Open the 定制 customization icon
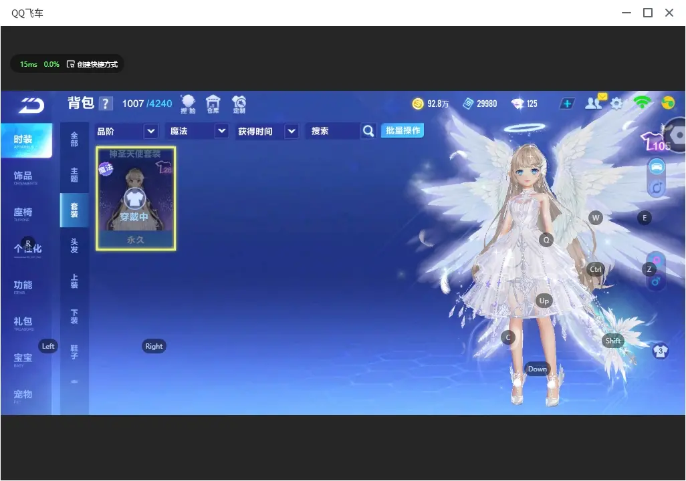 pyautogui.click(x=239, y=104)
